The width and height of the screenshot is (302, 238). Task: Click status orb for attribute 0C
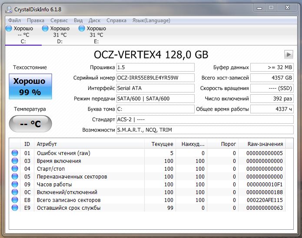15,192
